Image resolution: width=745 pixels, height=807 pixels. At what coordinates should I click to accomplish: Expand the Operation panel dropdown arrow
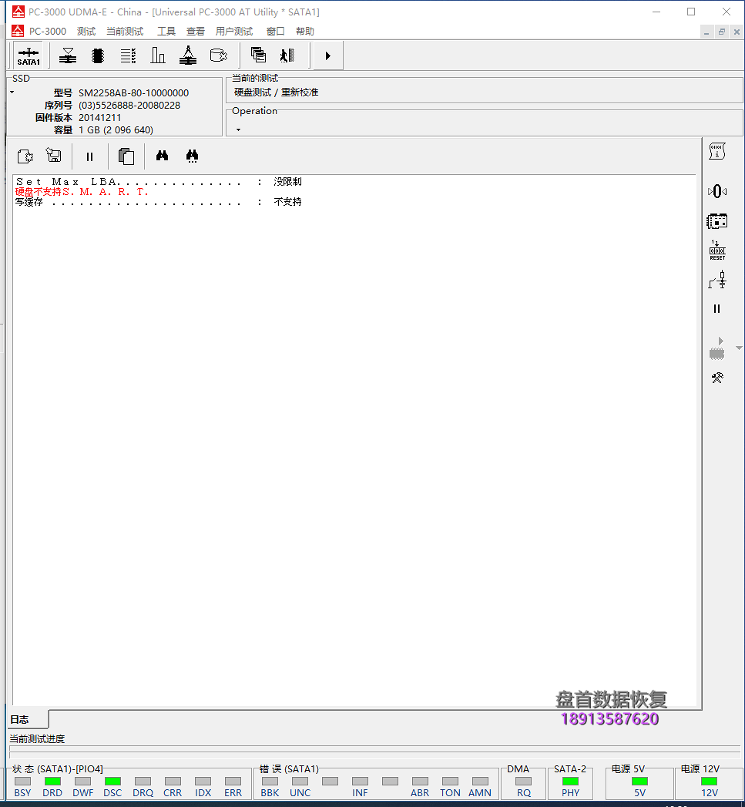(x=238, y=129)
